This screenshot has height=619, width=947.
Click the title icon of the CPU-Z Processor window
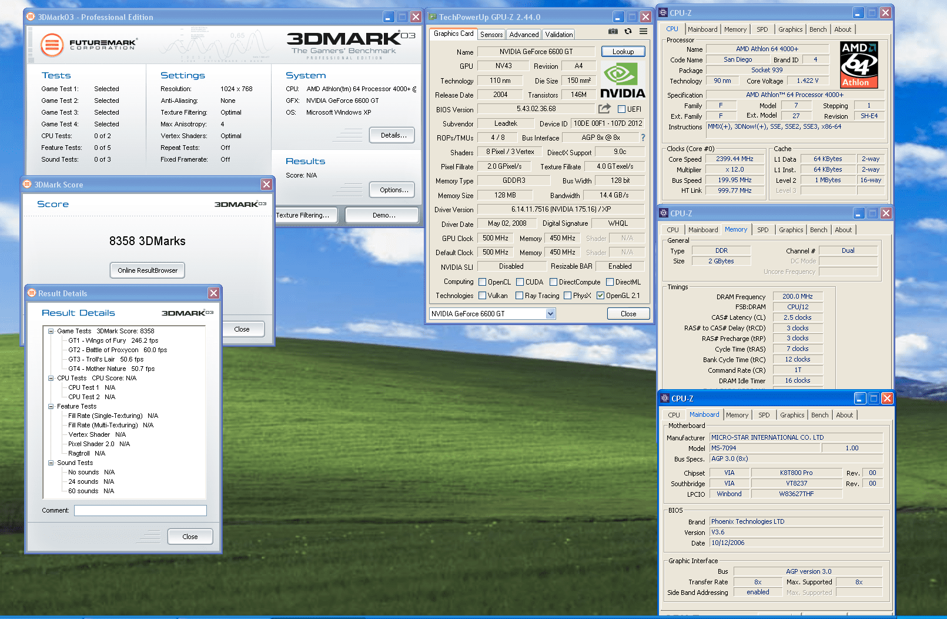[x=663, y=12]
